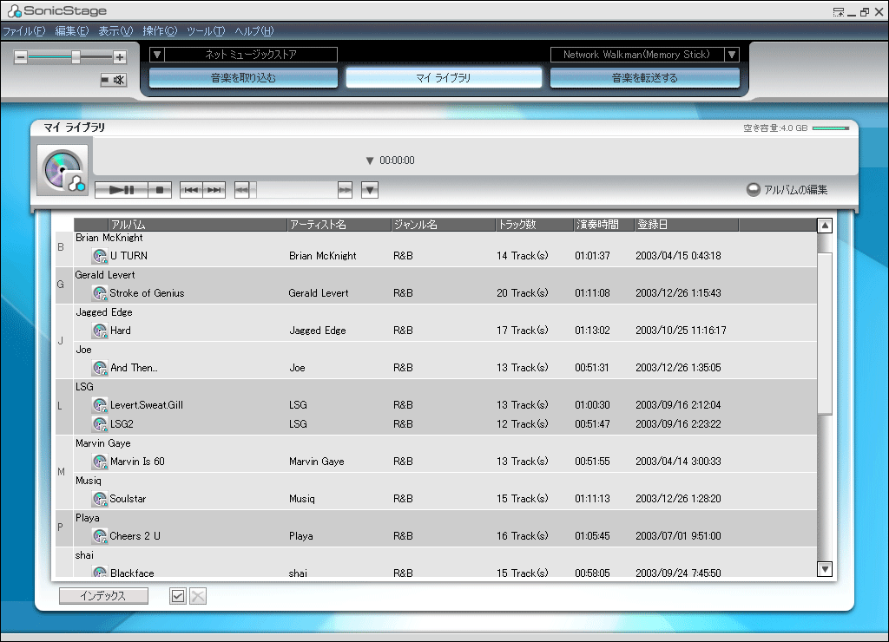
Task: Sort by アーティスト名 column header
Action: (339, 225)
